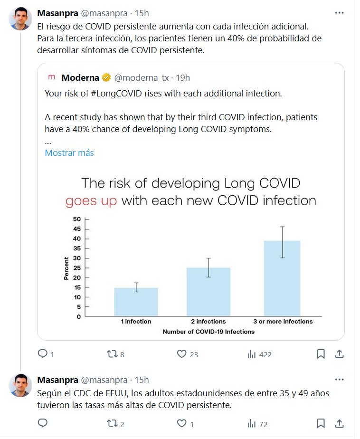
Task: Bookmark the second tweet about CDC
Action: (x=321, y=423)
